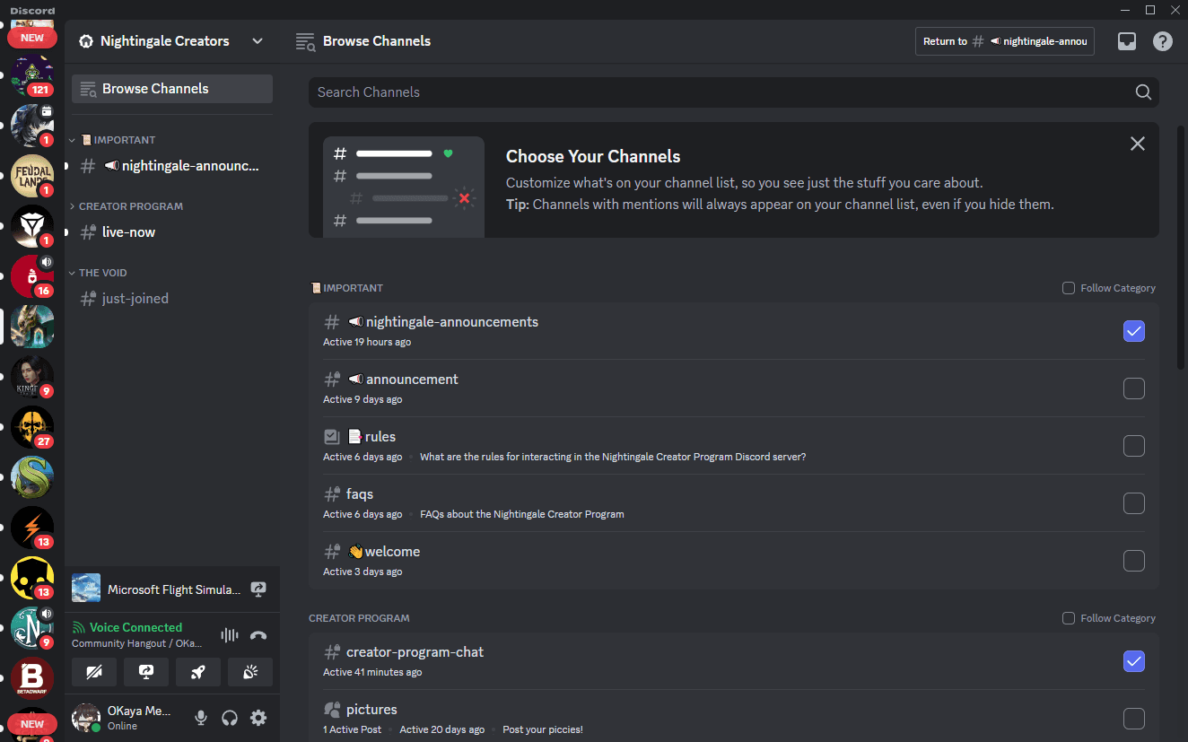Image resolution: width=1188 pixels, height=742 pixels.
Task: Select Browse Channels in the sidebar
Action: [x=172, y=89]
